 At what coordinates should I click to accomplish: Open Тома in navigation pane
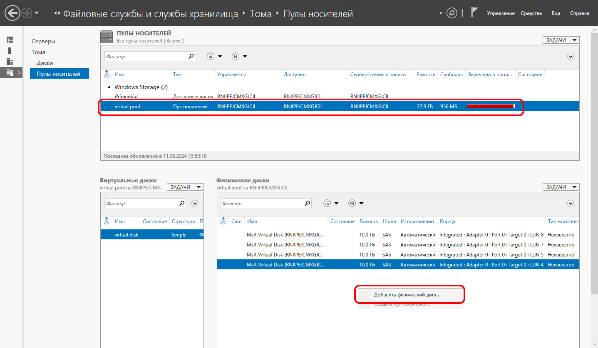pyautogui.click(x=38, y=52)
